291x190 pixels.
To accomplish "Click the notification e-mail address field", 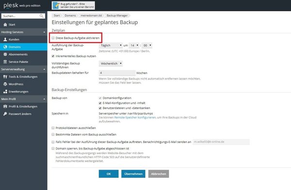I will pyautogui.click(x=221, y=142).
